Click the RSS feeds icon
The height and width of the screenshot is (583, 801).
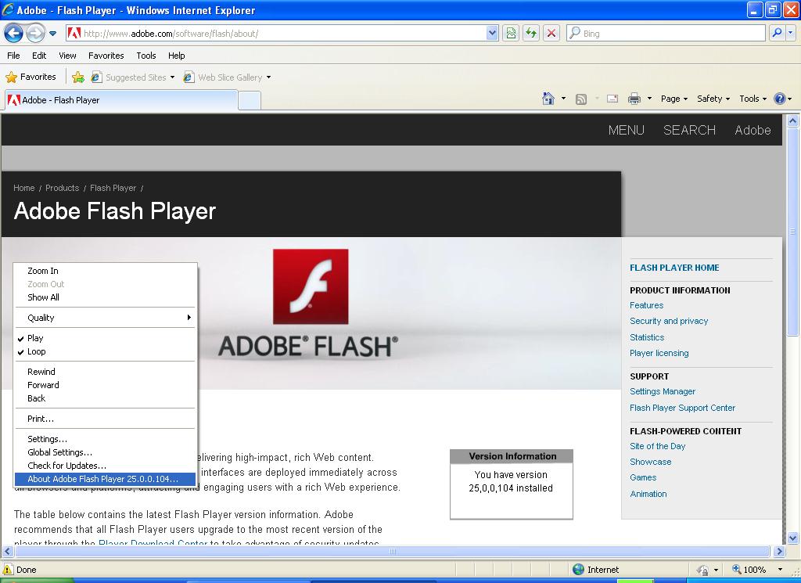click(581, 99)
